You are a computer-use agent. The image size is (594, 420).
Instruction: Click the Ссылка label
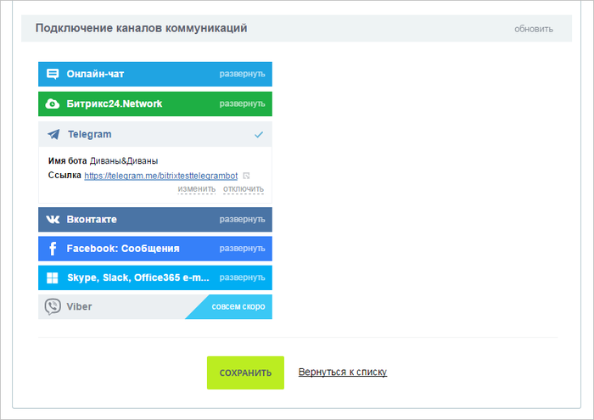pos(64,175)
